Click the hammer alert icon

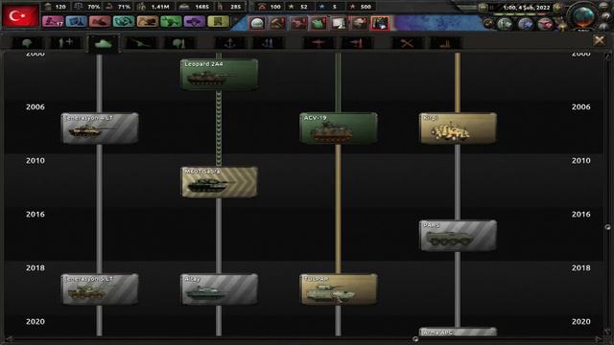(x=277, y=23)
